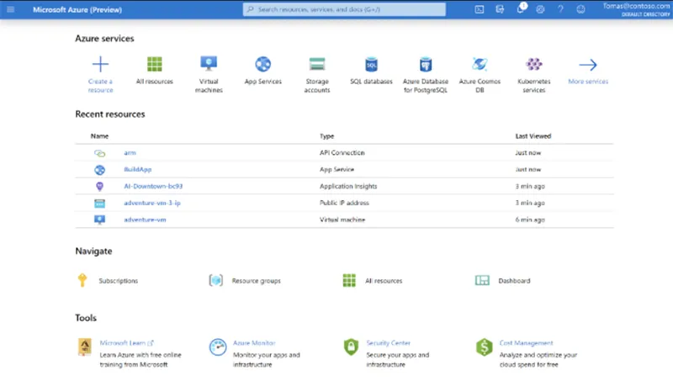
Task: Open Azure Database for PostgreSQL icon
Action: [426, 65]
